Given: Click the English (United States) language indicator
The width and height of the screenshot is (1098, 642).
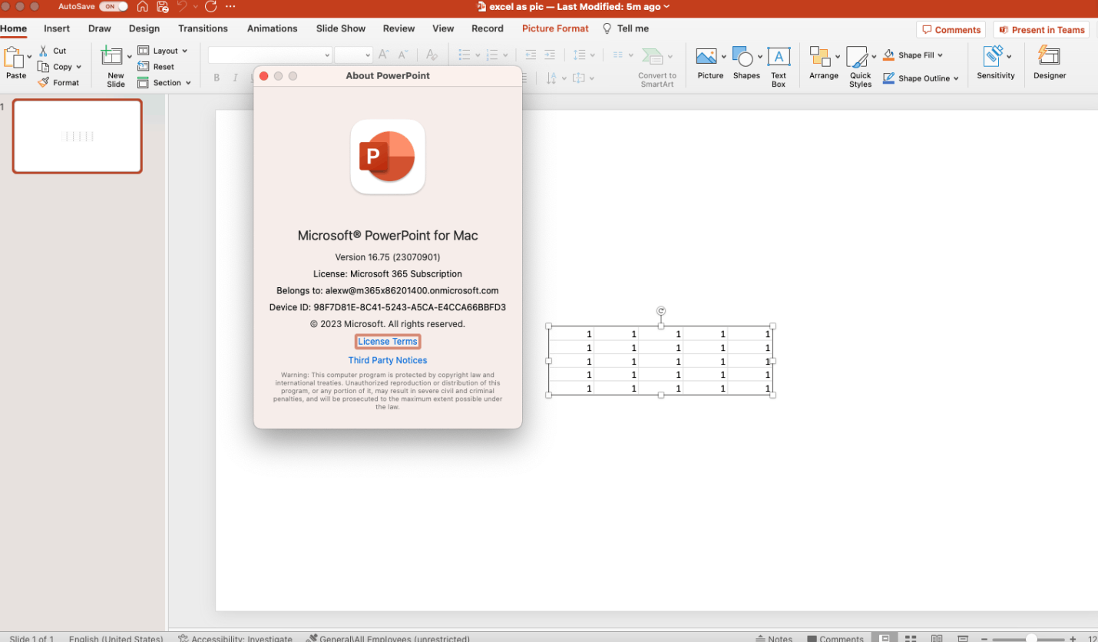Looking at the screenshot, I should tap(116, 638).
